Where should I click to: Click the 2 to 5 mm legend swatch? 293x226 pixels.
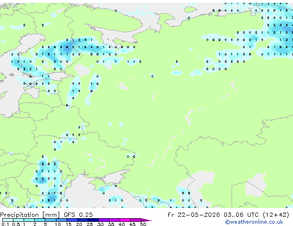(40, 220)
